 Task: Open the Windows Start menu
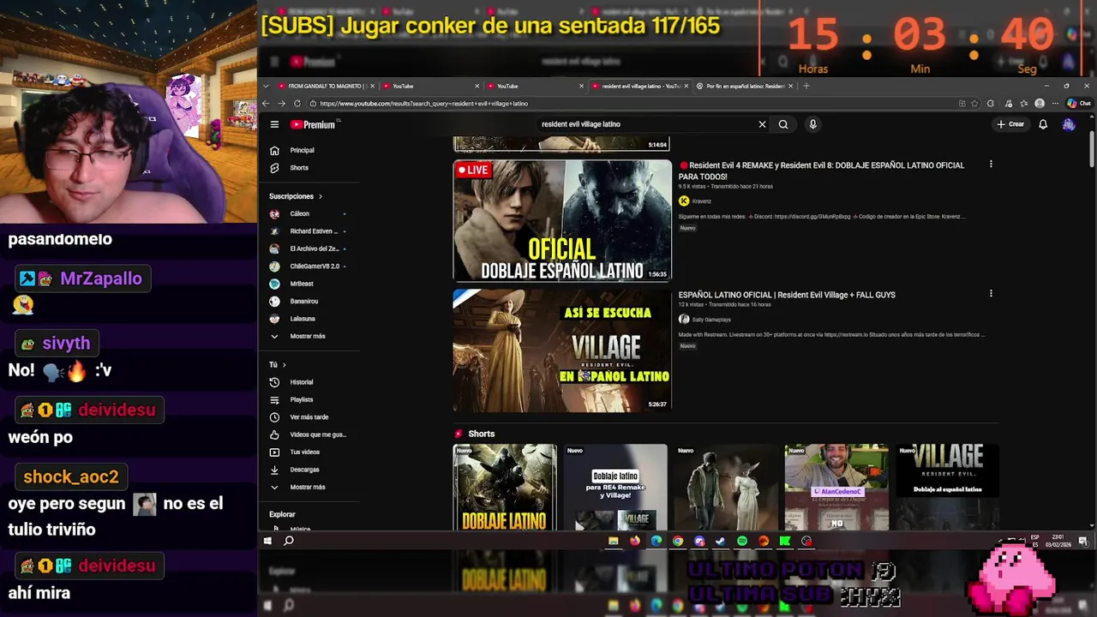click(x=267, y=541)
